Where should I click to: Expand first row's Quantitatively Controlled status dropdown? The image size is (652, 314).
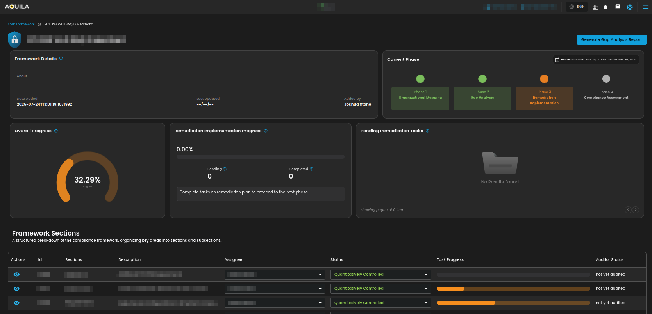(x=380, y=275)
